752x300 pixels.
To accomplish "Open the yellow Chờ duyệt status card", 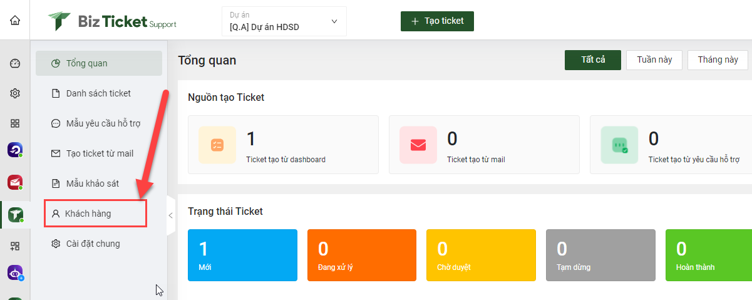I will pyautogui.click(x=481, y=255).
